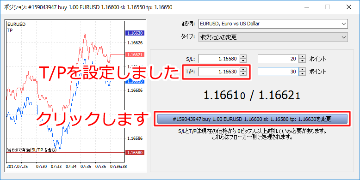360x180 pixels.
Task: Click the SL level label 1.16580 on chart
Action: point(135,152)
